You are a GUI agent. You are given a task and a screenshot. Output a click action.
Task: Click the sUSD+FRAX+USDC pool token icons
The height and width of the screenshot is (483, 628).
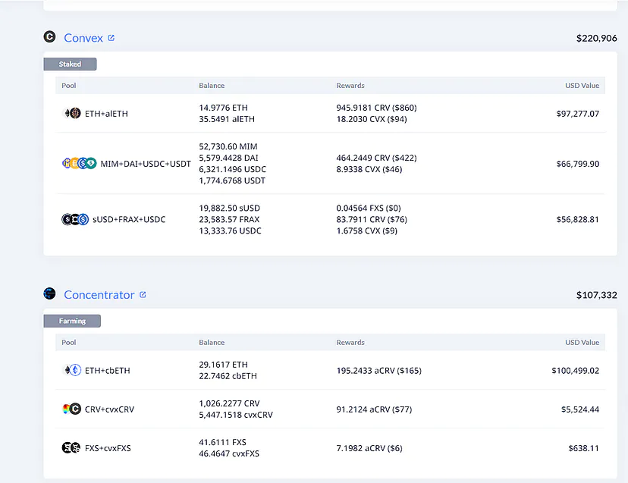(x=75, y=220)
